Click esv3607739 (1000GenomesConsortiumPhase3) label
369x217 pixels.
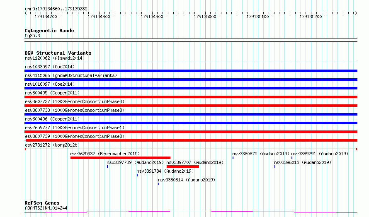[x=75, y=136]
